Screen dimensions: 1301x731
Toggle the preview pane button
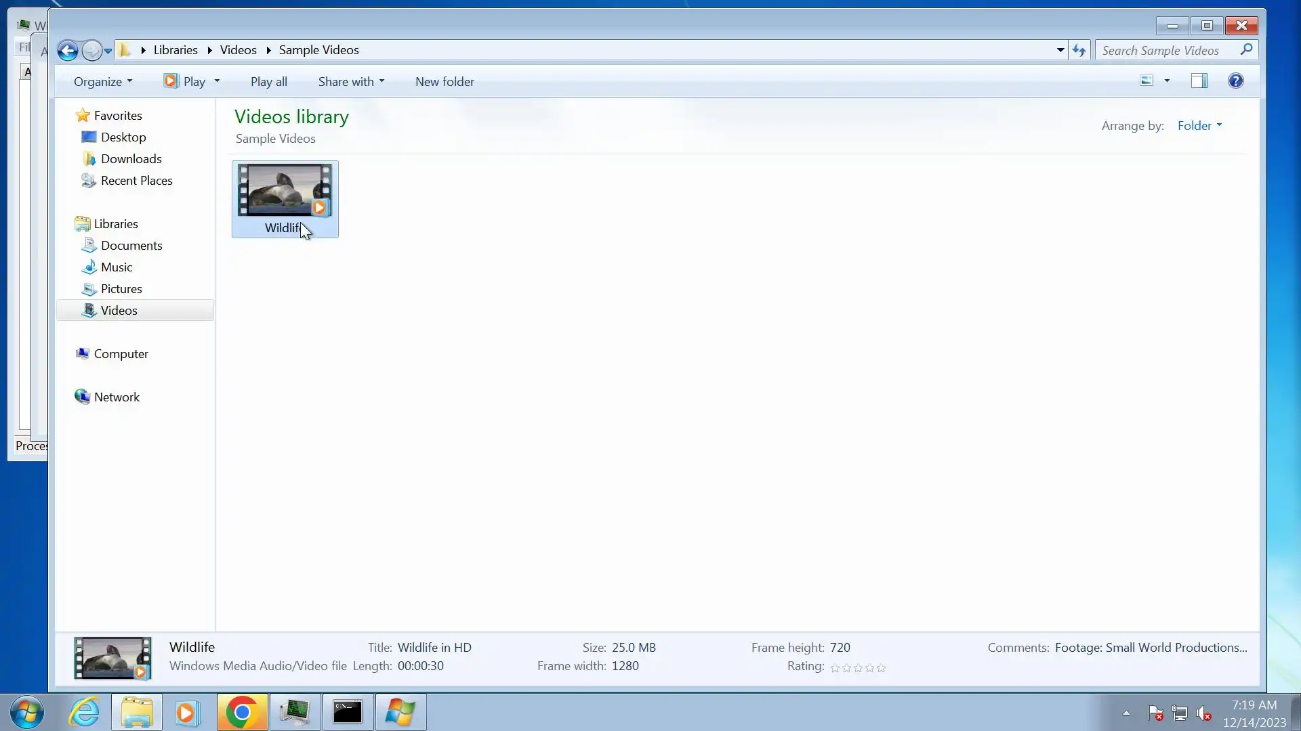coord(1199,81)
